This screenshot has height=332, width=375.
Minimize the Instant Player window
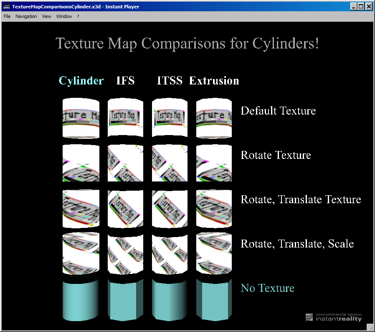coord(354,6)
